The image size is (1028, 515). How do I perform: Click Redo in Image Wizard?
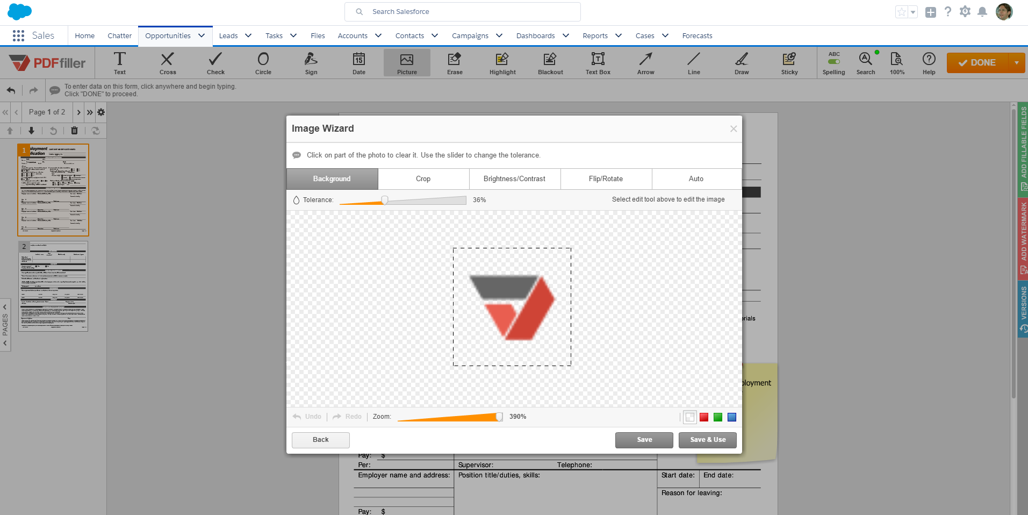point(347,417)
